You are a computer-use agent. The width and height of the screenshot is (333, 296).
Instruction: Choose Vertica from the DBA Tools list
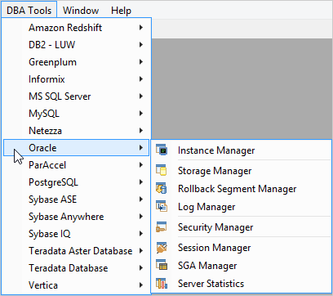[76, 285]
